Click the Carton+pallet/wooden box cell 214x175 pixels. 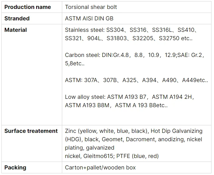coord(100,167)
